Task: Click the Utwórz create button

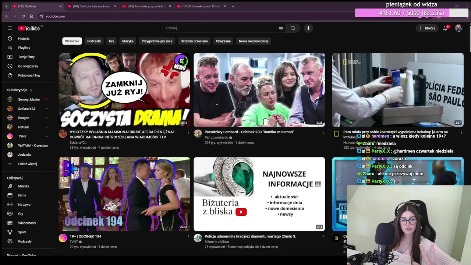Action: (x=427, y=28)
